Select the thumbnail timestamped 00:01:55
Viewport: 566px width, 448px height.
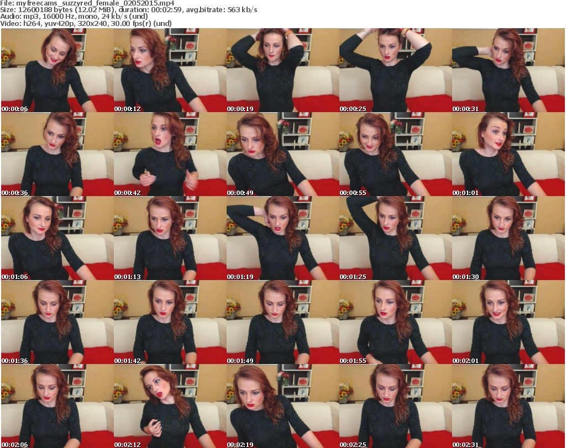click(x=395, y=322)
